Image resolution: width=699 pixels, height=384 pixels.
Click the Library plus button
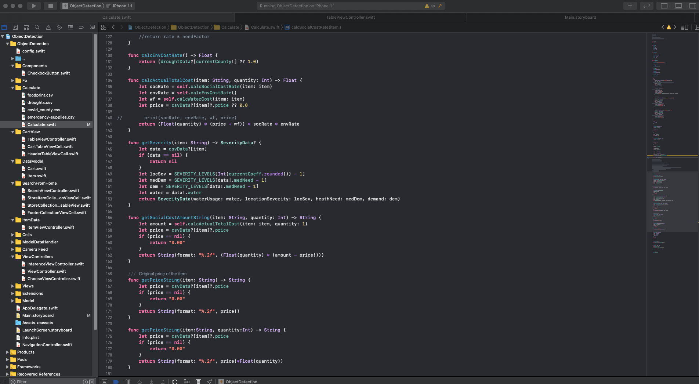[630, 6]
